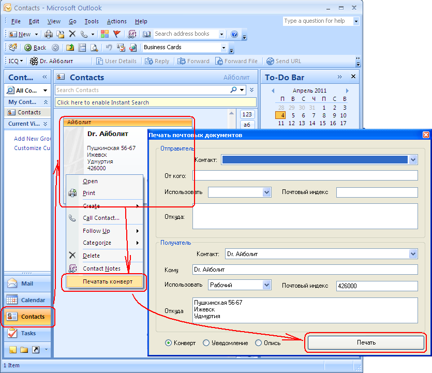Click the blue Help question mark icon
Screen dimensions: 432x373
point(234,34)
